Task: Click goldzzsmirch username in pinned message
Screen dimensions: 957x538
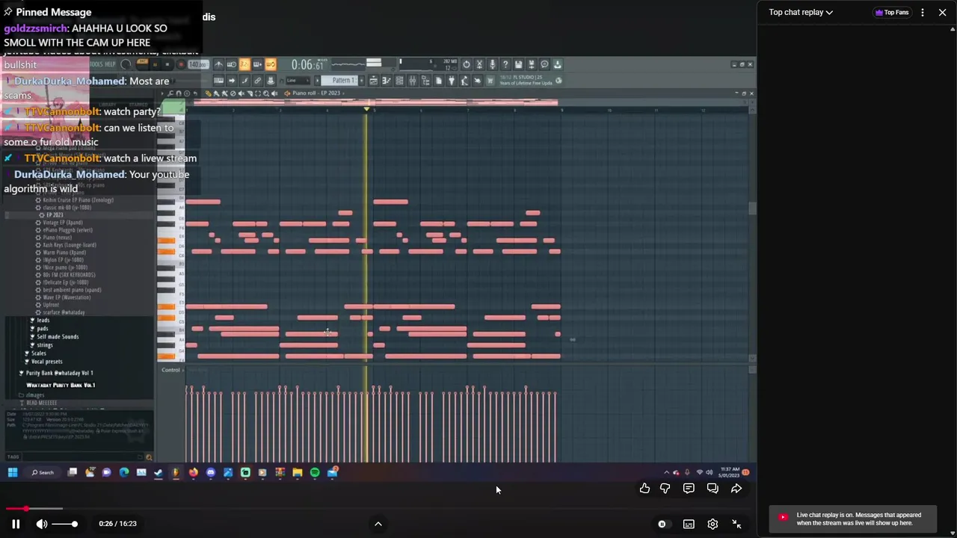Action: [36, 28]
